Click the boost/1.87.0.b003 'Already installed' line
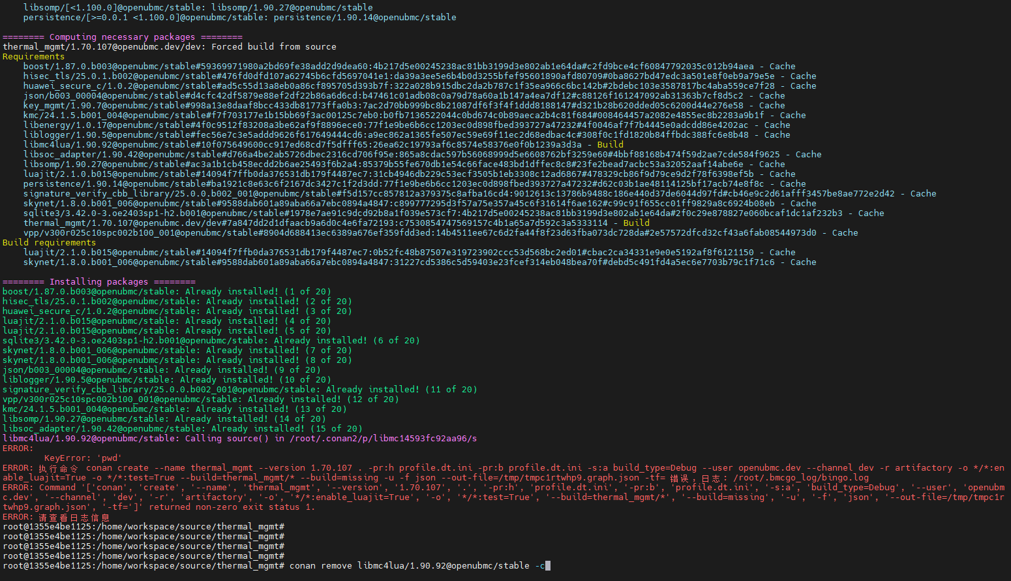Image resolution: width=1011 pixels, height=581 pixels. [x=166, y=292]
